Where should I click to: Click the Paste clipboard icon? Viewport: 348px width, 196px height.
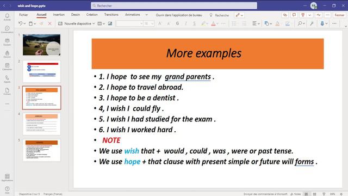[x=30, y=23]
